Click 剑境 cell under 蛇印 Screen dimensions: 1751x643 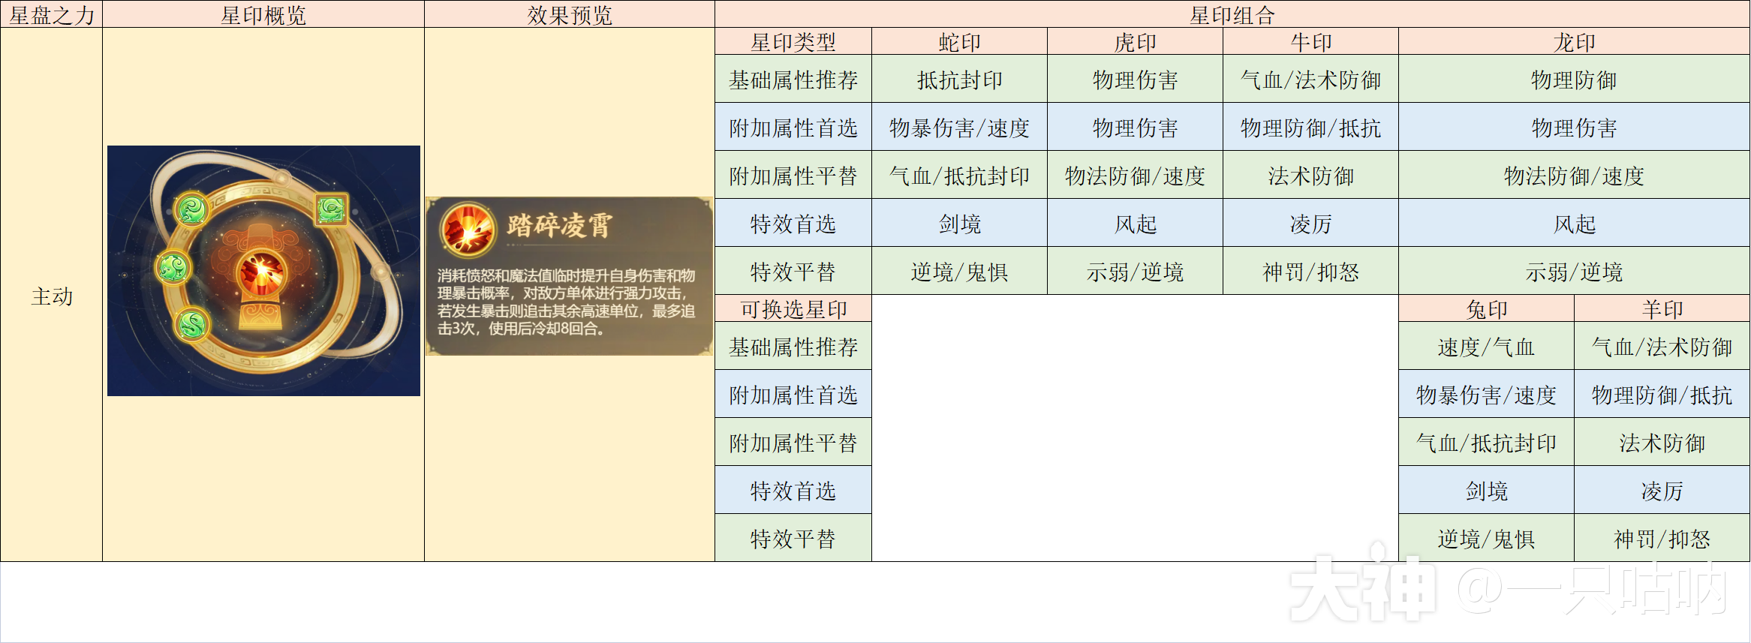click(x=960, y=224)
